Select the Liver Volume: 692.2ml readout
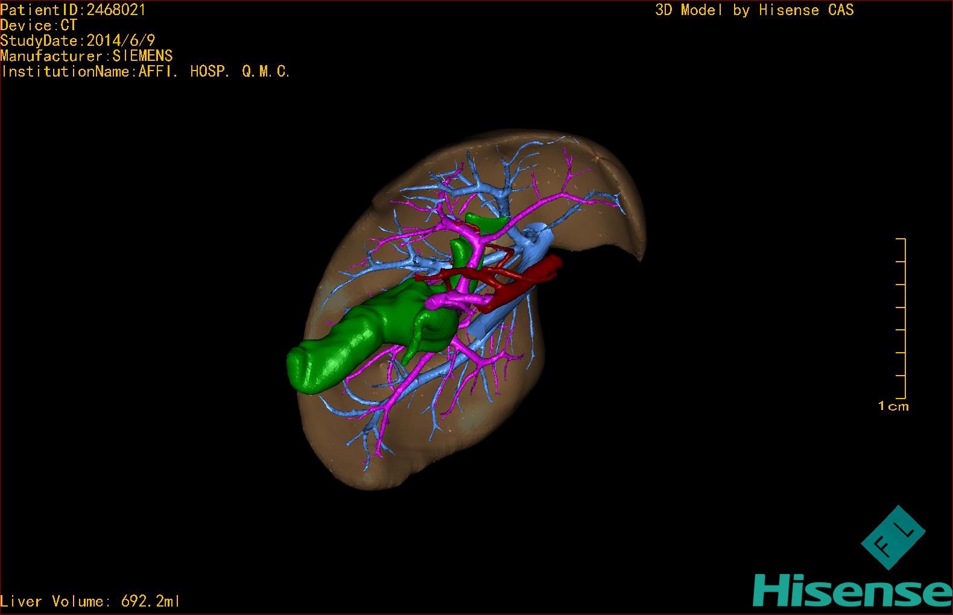Screen dimensions: 953x615 click(x=90, y=601)
